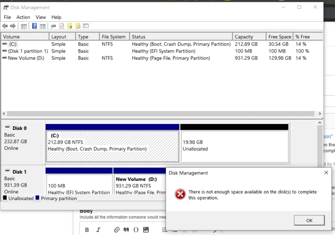Select the (C:) partition block on Disk 0
This screenshot has height=235, width=335.
point(113,143)
